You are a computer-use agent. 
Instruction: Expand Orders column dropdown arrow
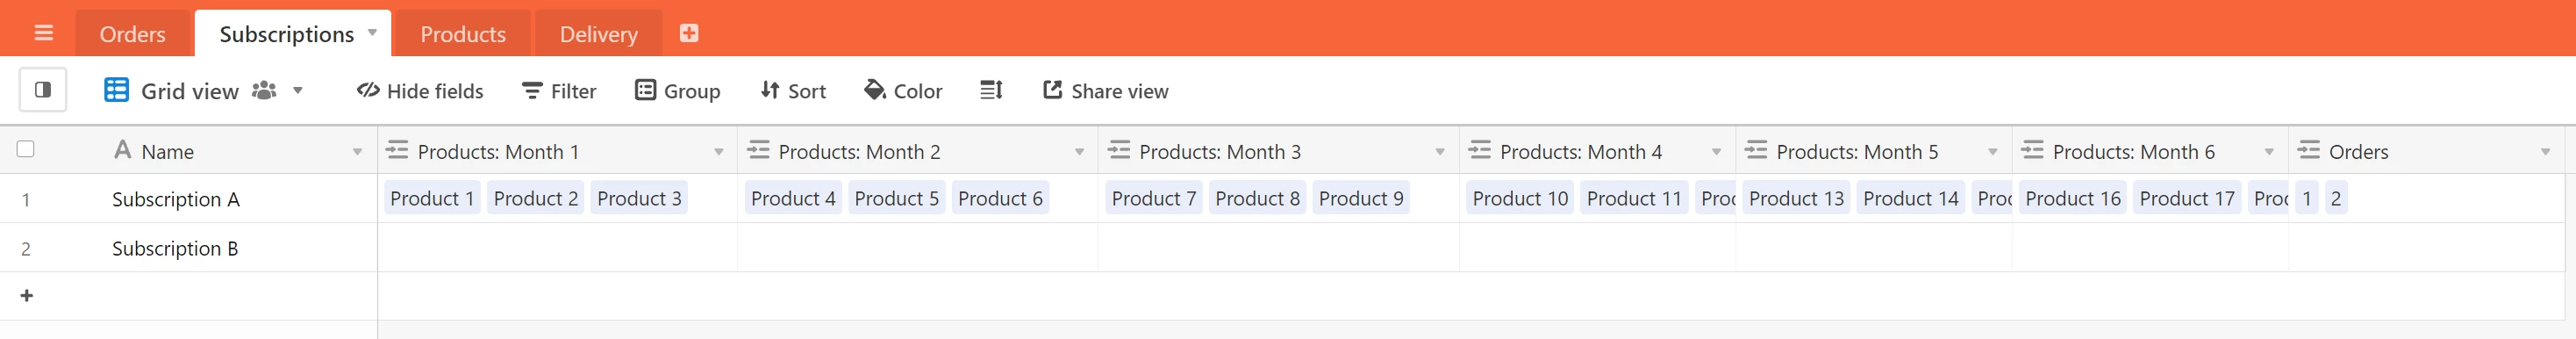pos(2545,152)
